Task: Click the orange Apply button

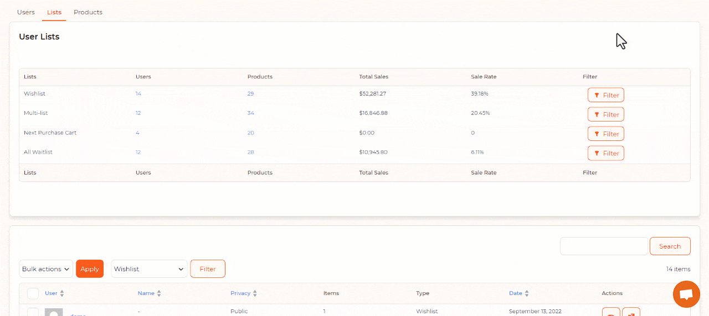Action: pyautogui.click(x=90, y=269)
